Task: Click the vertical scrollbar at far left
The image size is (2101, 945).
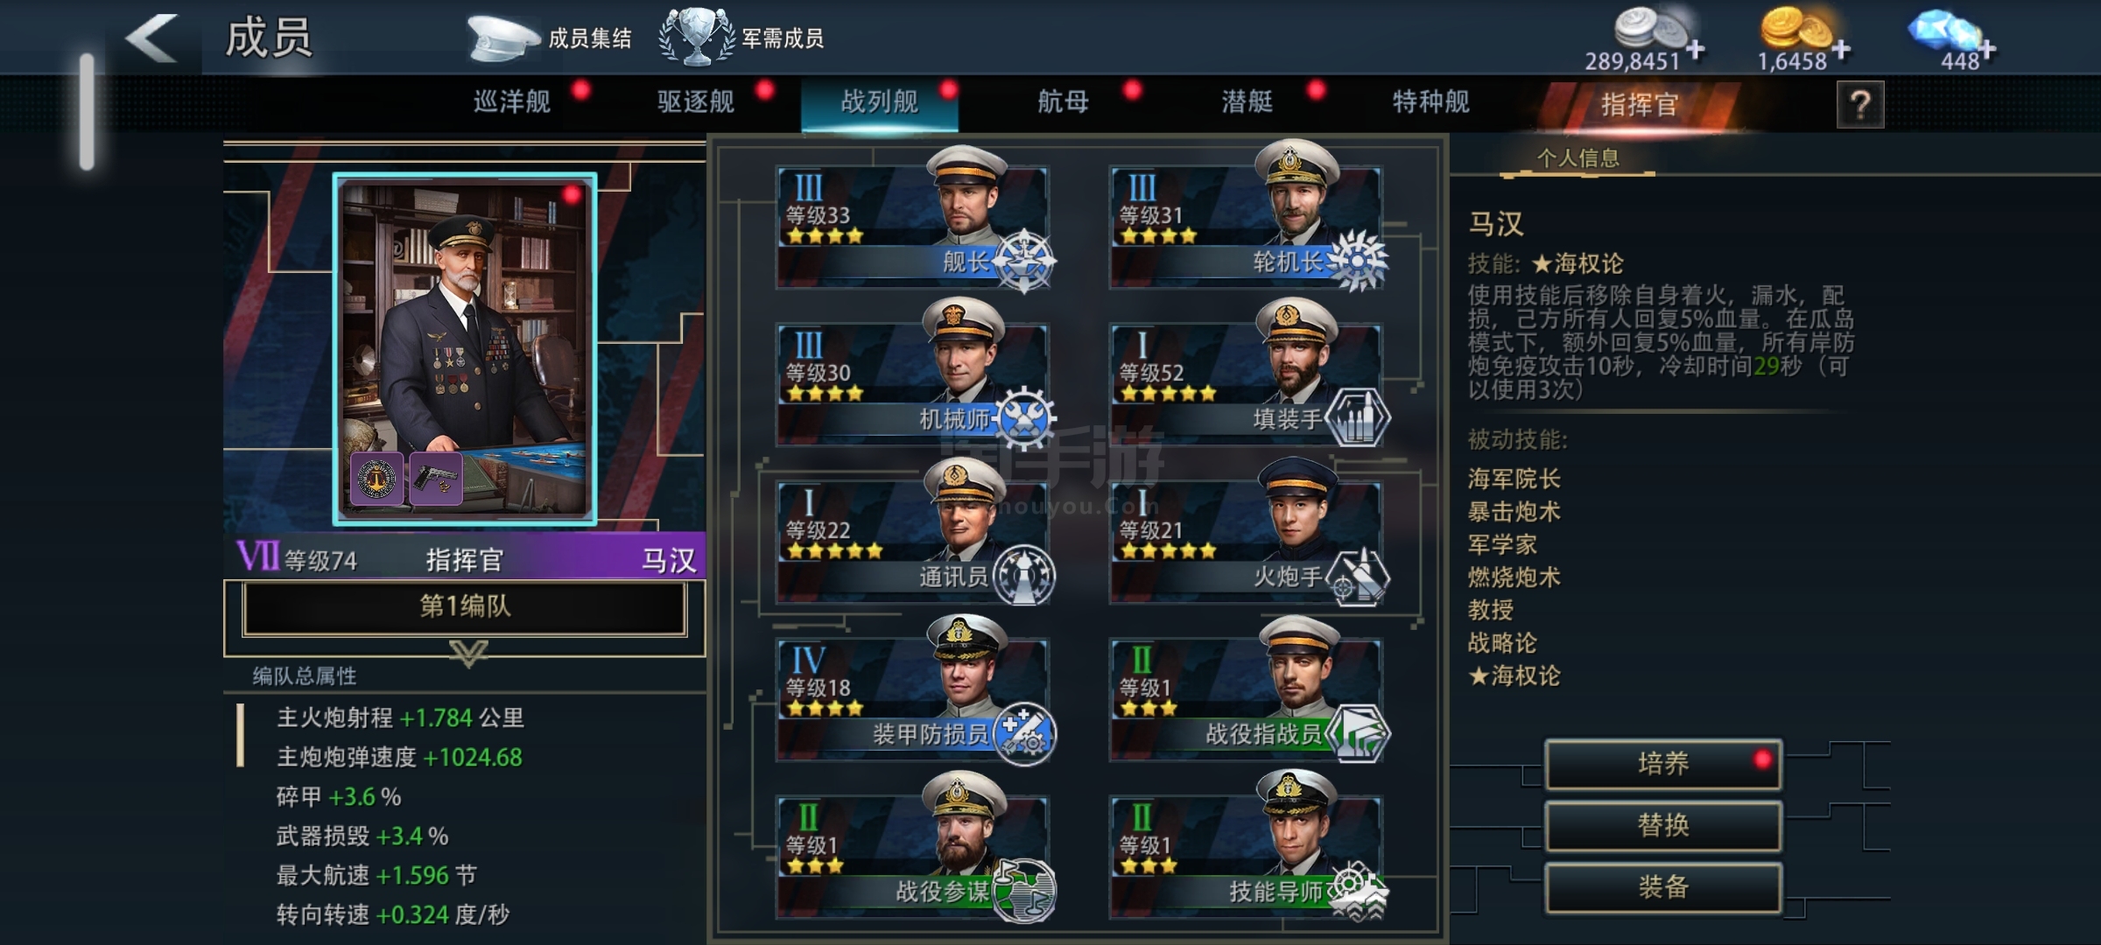Action: 87,112
